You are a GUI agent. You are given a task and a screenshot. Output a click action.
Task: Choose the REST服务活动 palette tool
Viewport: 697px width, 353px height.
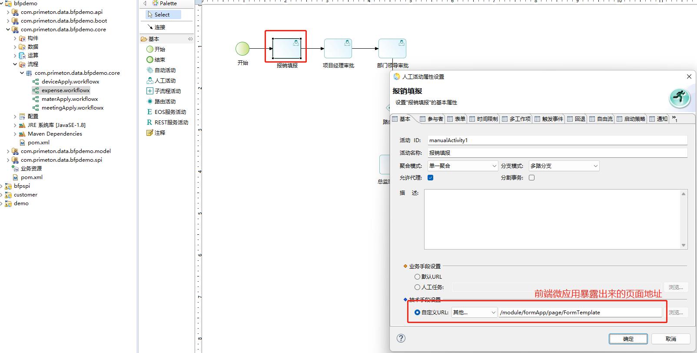point(150,122)
